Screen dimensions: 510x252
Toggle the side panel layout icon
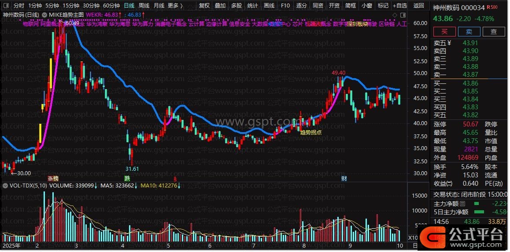(x=403, y=15)
